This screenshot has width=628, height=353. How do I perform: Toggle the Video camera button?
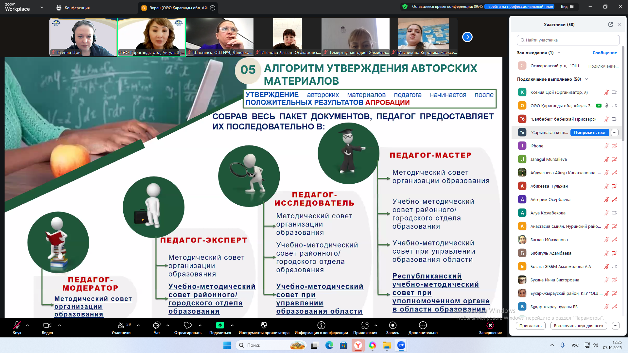[x=47, y=325]
